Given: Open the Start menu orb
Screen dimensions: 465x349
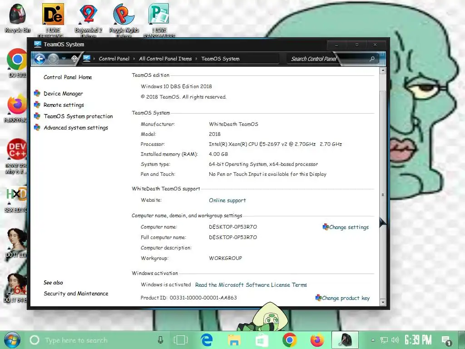Looking at the screenshot, I should pos(12,340).
